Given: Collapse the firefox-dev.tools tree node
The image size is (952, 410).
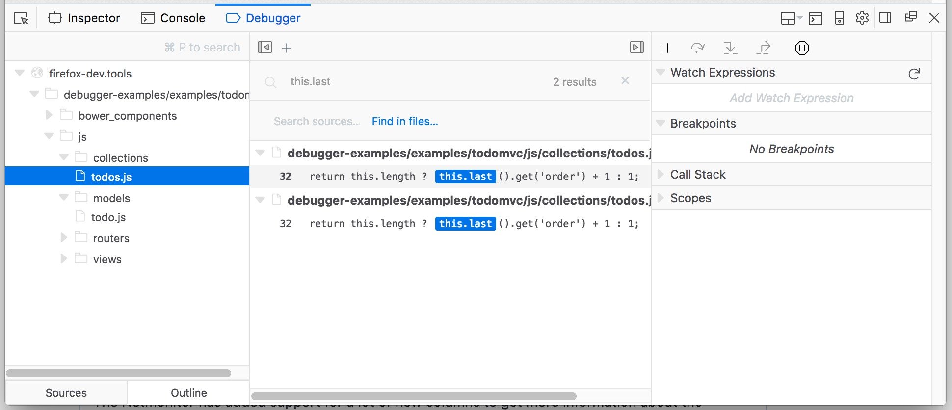Looking at the screenshot, I should (20, 73).
